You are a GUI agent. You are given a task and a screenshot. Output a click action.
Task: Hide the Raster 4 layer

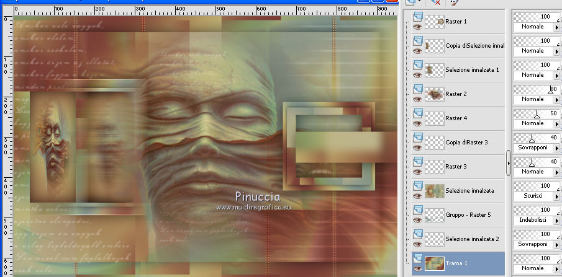tap(417, 123)
